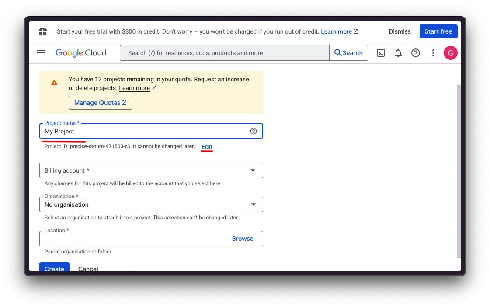Click the Project name help icon
This screenshot has height=308, width=490.
(254, 131)
